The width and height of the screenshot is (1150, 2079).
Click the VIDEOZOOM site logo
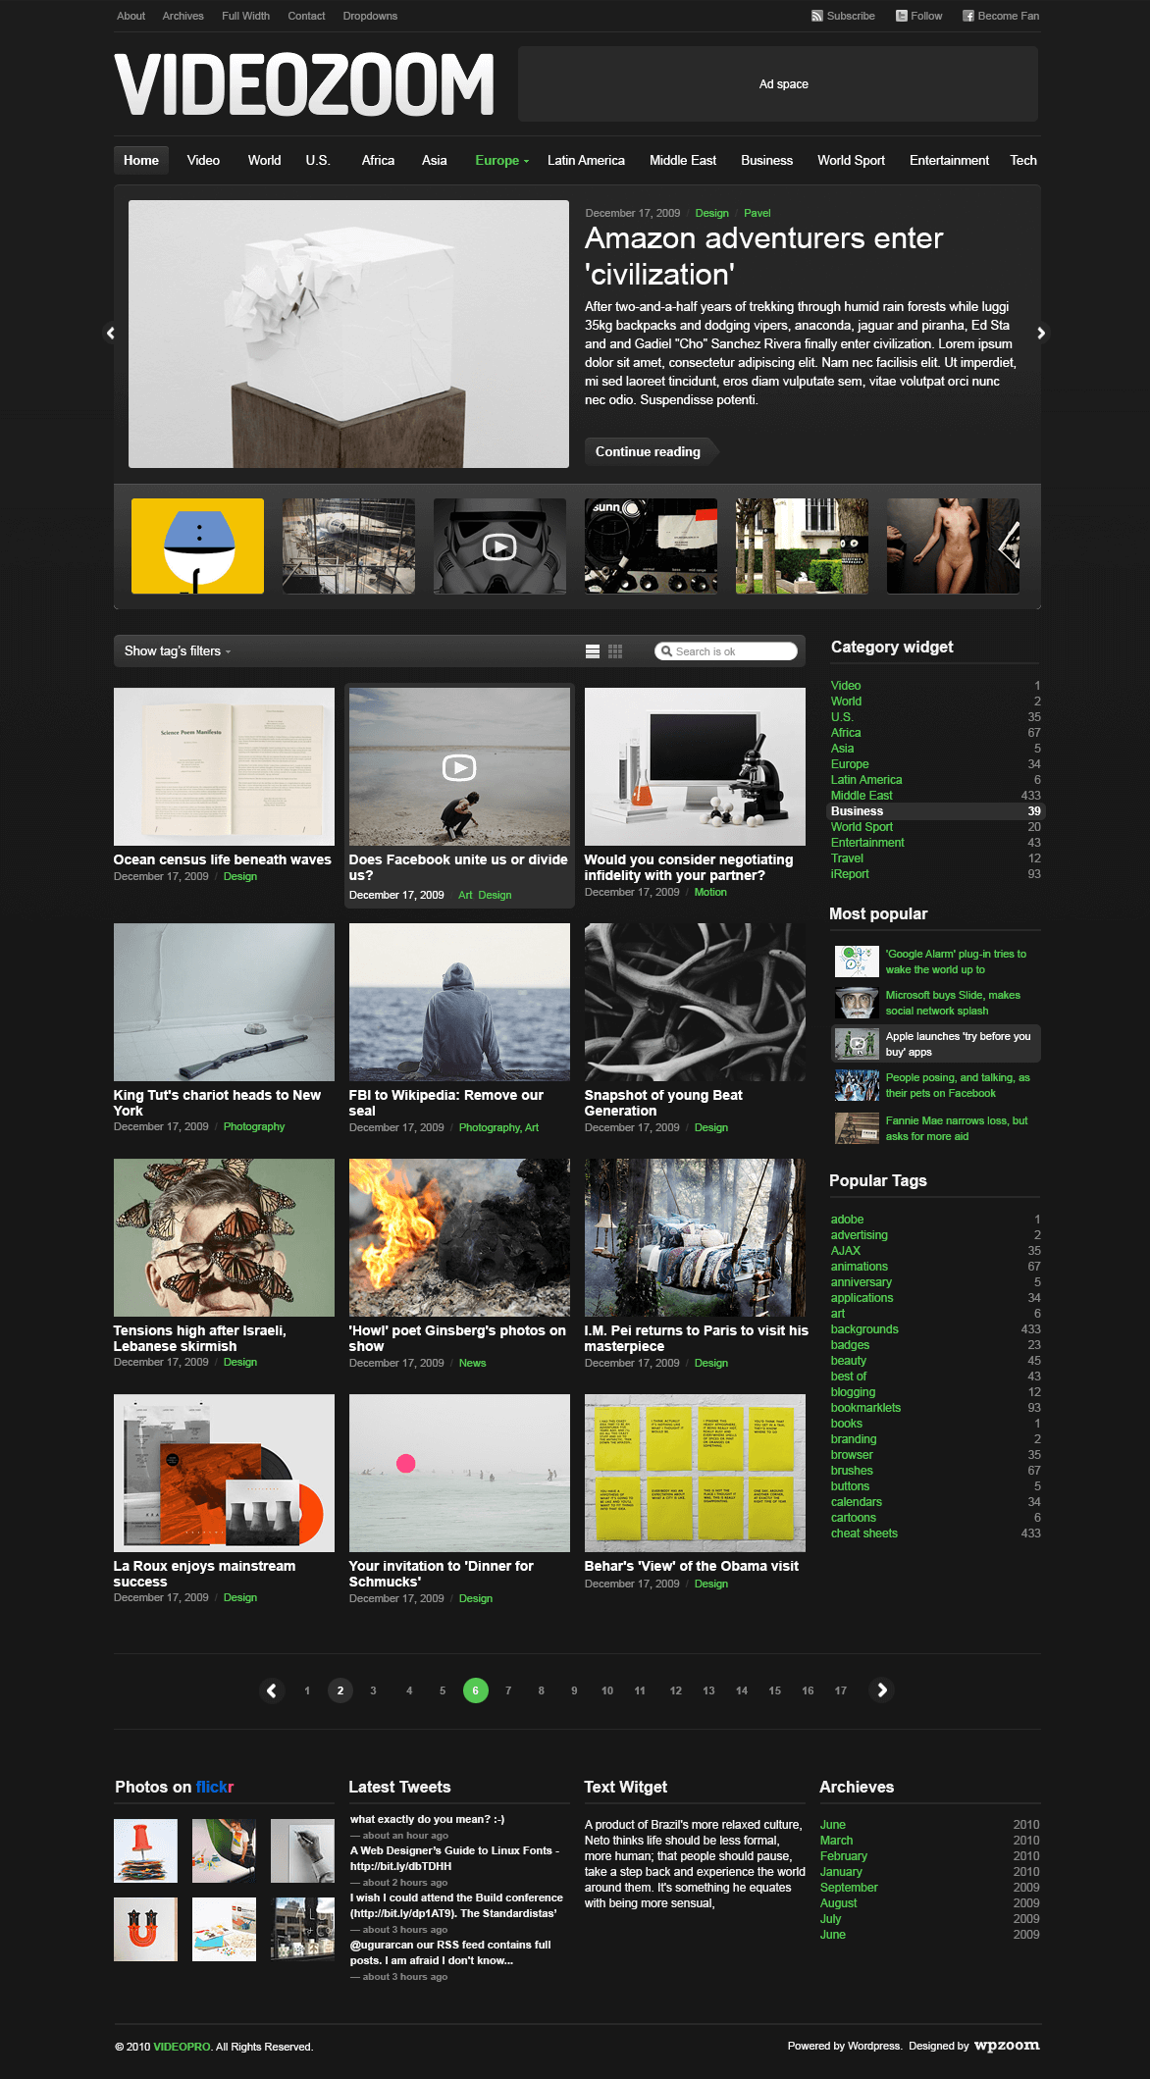(304, 84)
